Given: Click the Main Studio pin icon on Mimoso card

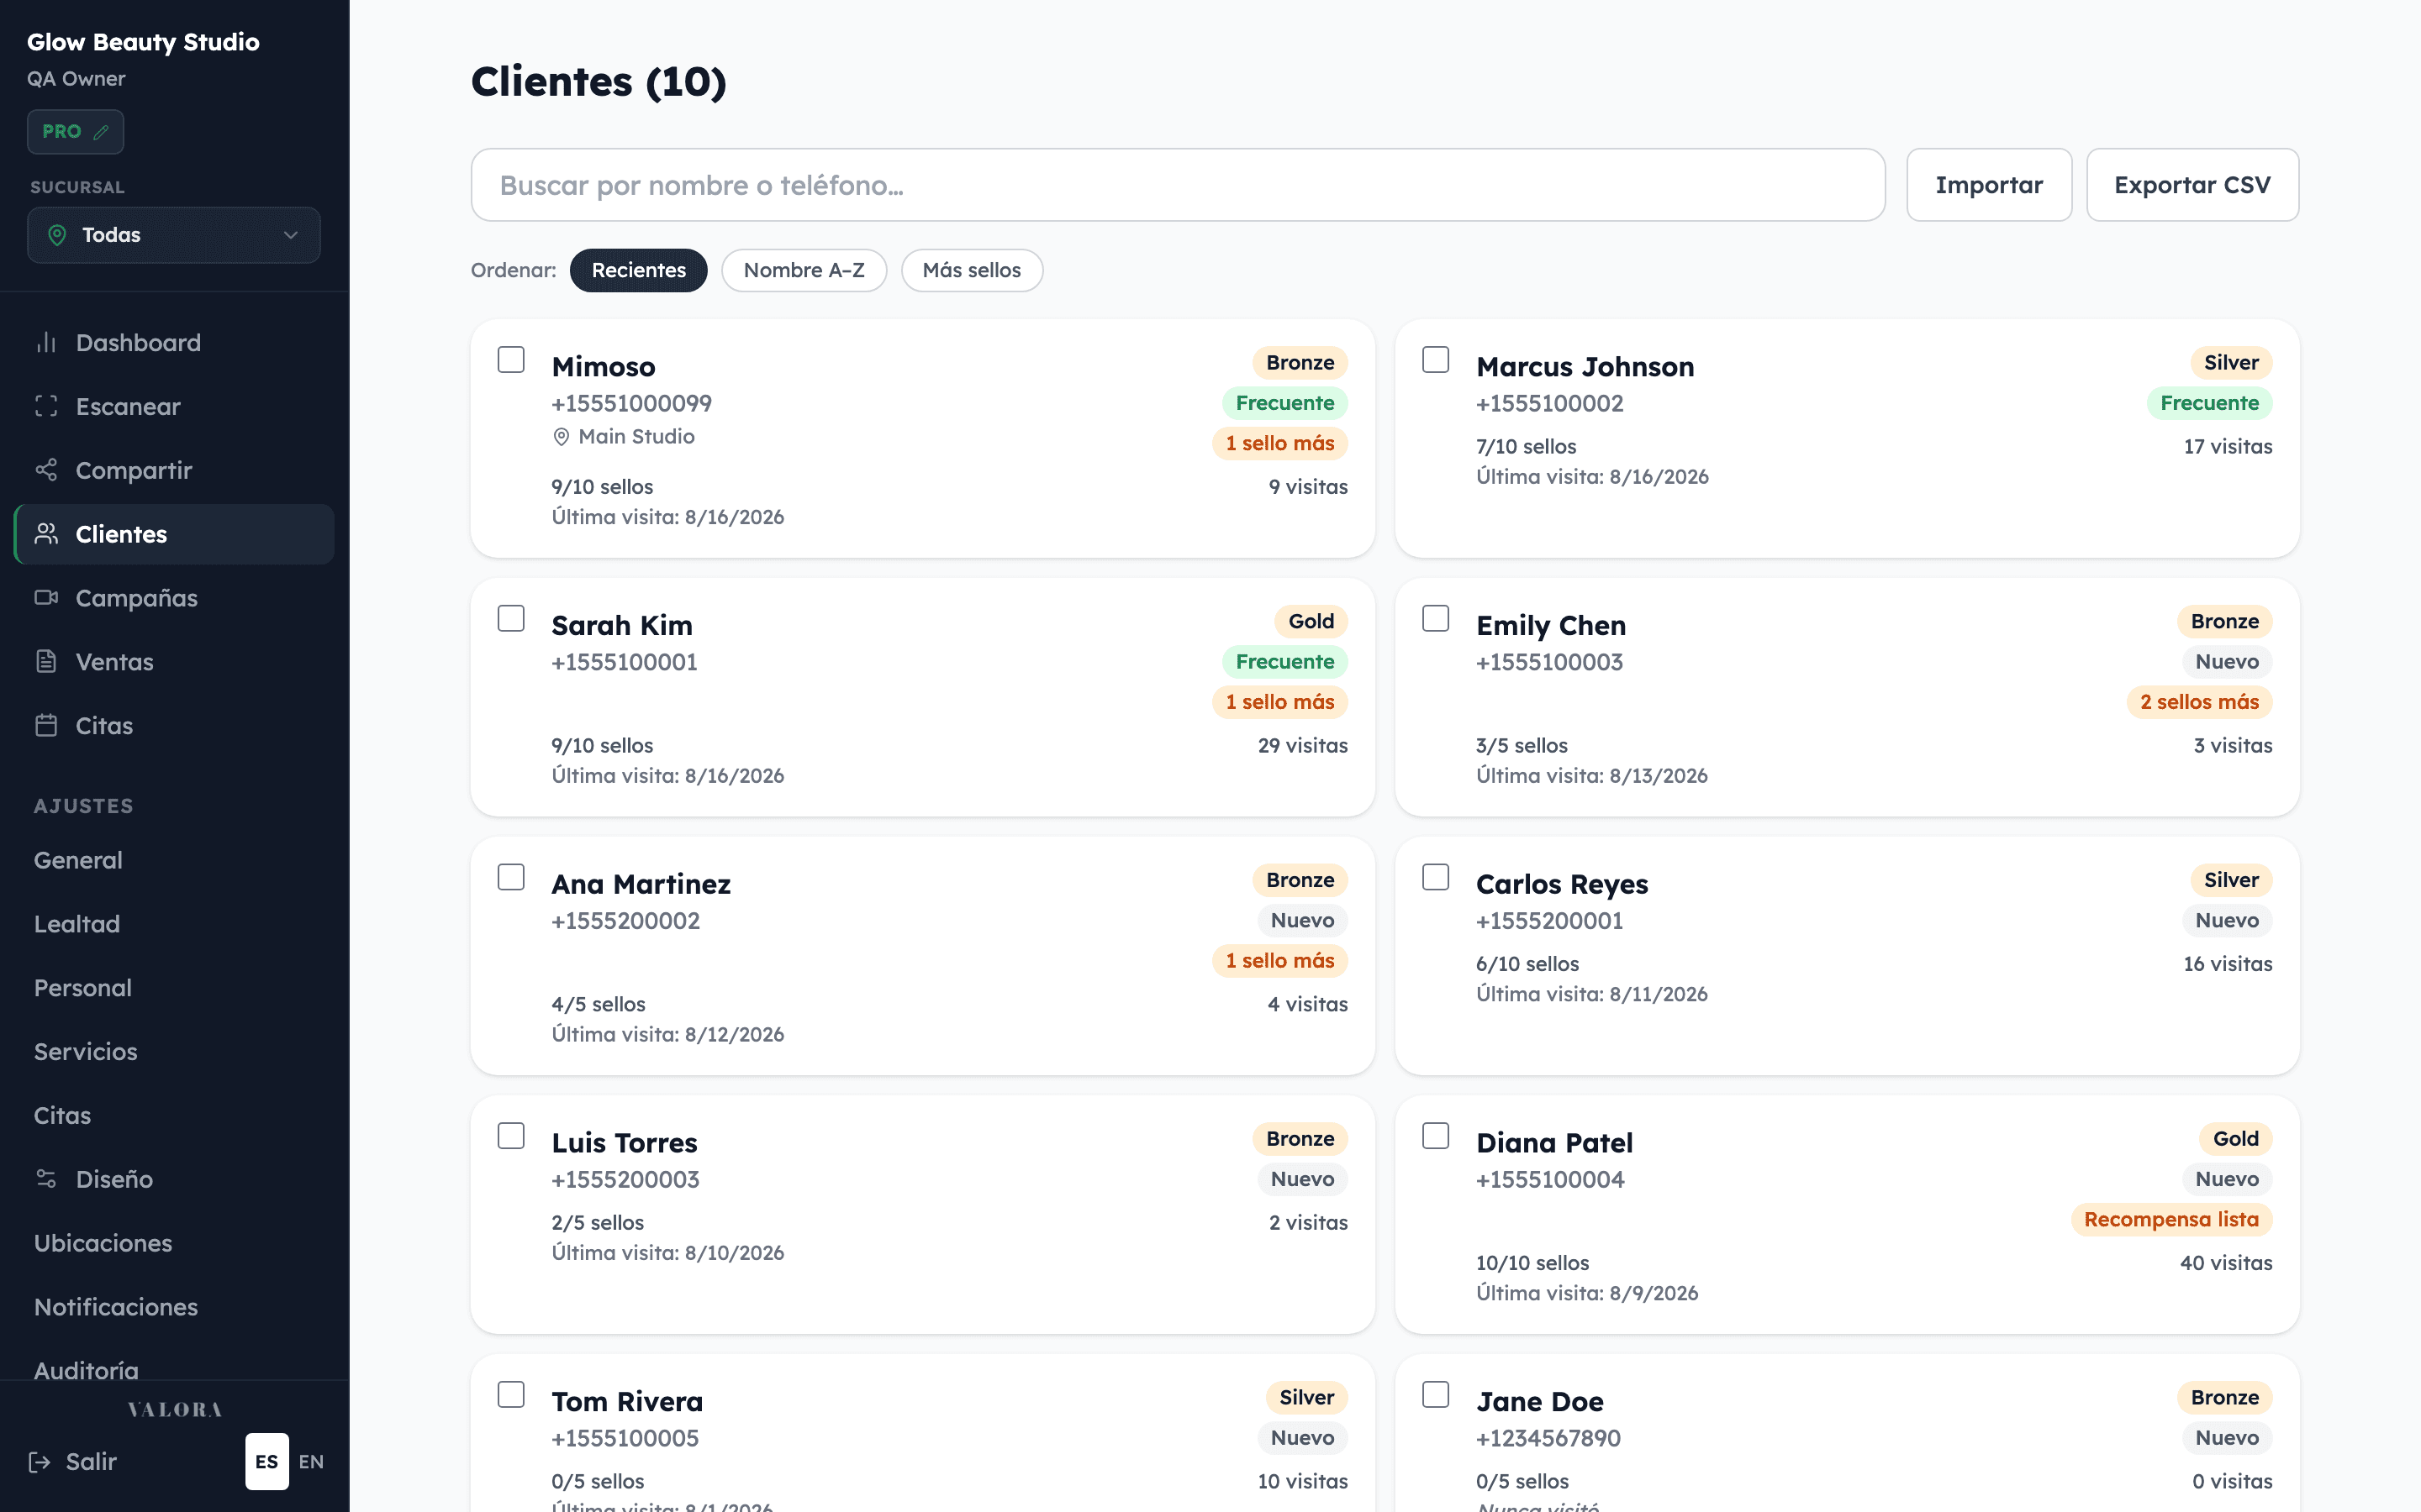Looking at the screenshot, I should [x=562, y=437].
